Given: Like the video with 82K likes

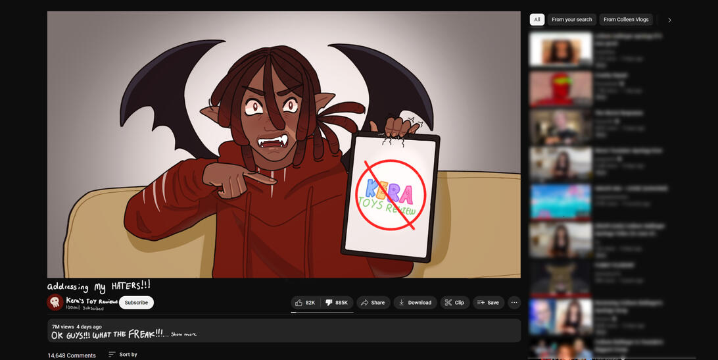Looking at the screenshot, I should click(x=305, y=303).
